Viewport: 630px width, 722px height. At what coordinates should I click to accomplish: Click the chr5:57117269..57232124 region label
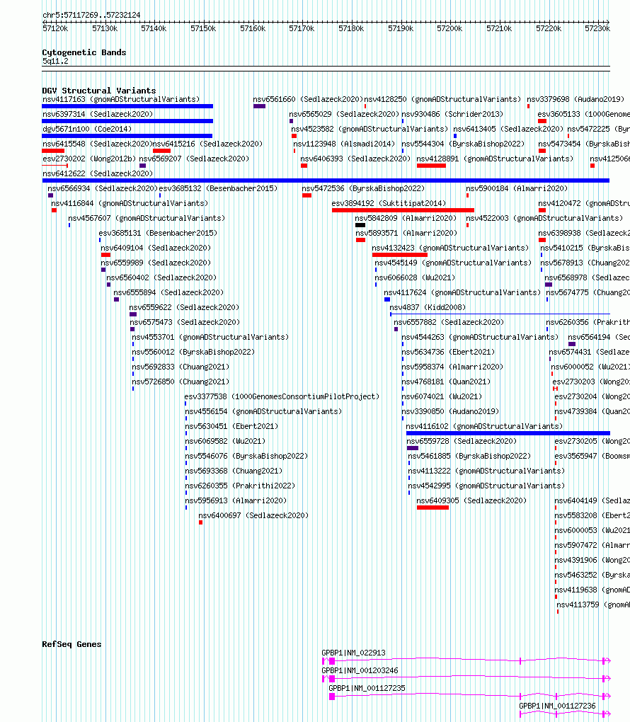[x=91, y=15]
